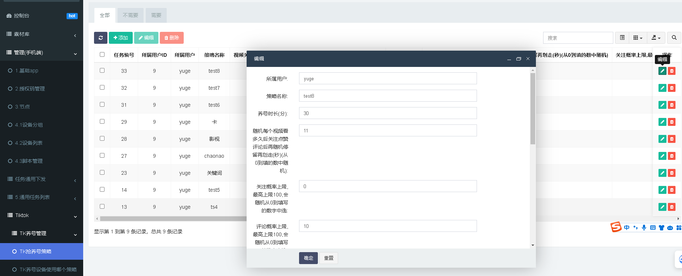Delete row 33 with red trash icon

point(672,71)
